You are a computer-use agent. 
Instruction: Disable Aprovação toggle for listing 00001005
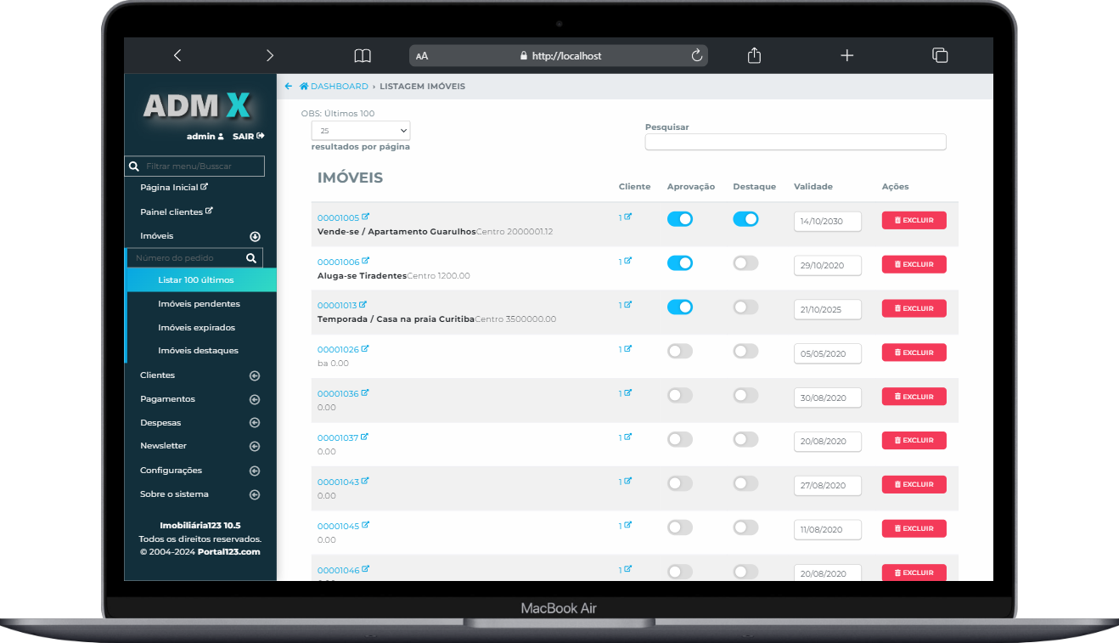coord(679,219)
